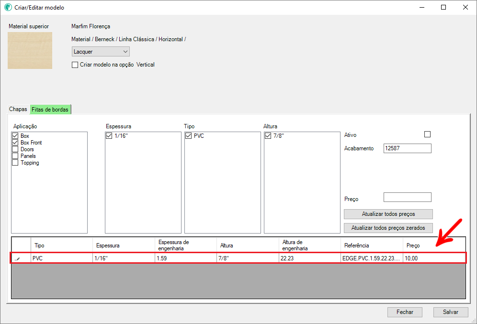Click the Acabamento input field
Image resolution: width=477 pixels, height=324 pixels.
(407, 148)
